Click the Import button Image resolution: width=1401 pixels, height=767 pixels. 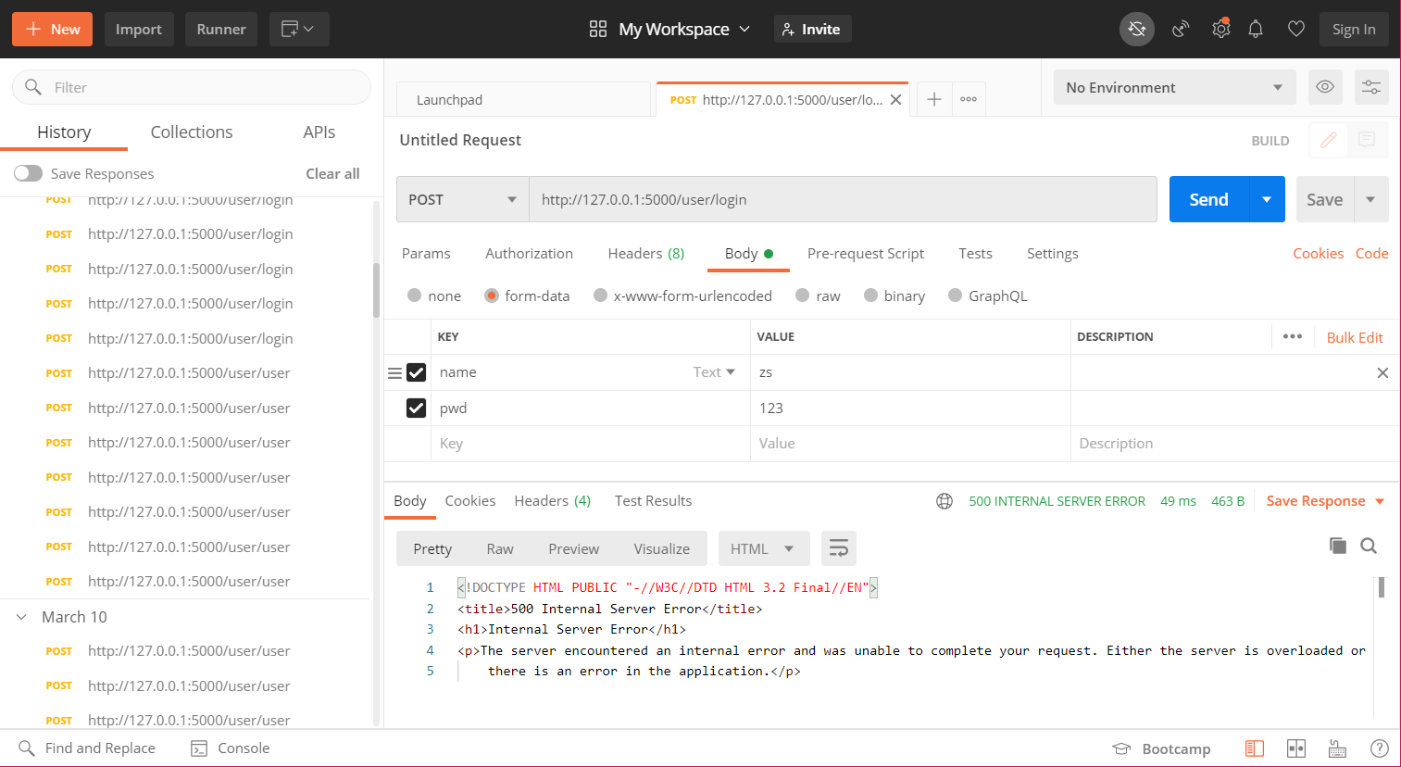(x=139, y=29)
